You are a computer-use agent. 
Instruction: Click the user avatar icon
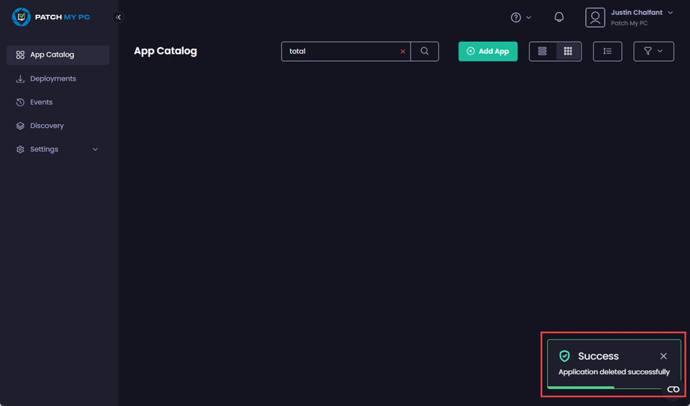pos(595,18)
